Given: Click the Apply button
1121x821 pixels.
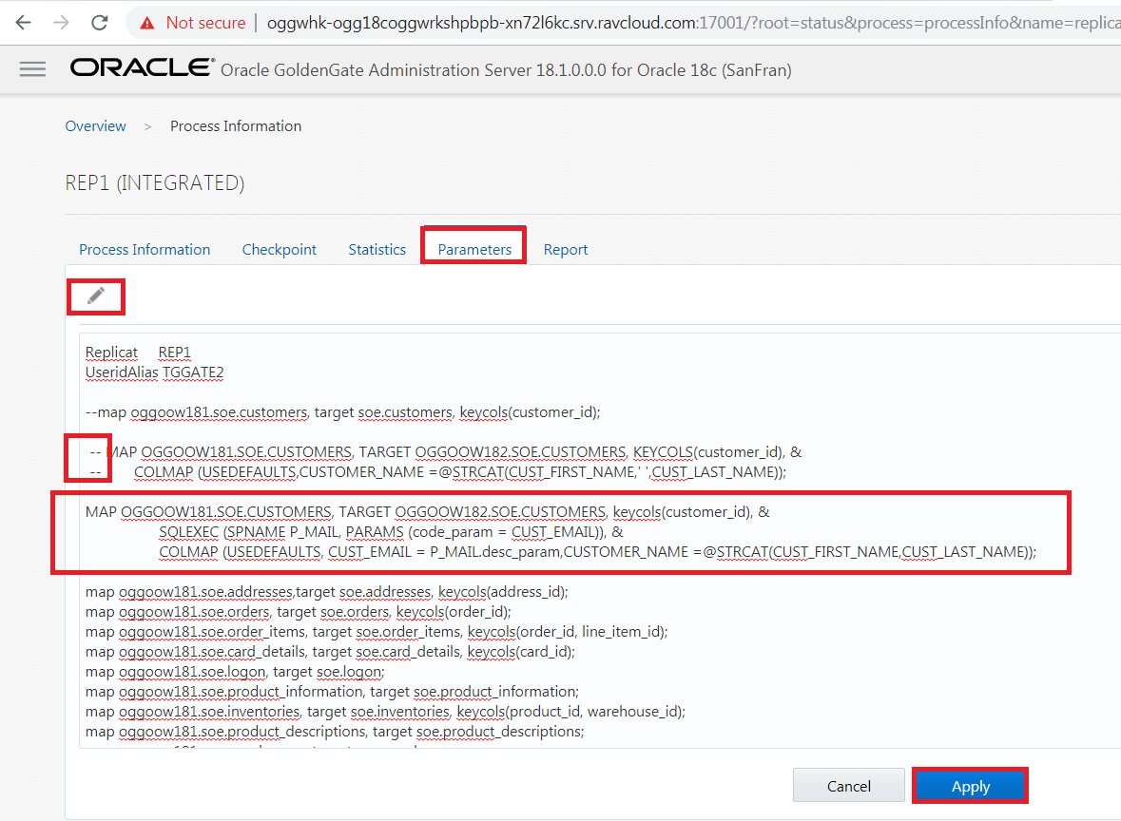Looking at the screenshot, I should tap(970, 786).
